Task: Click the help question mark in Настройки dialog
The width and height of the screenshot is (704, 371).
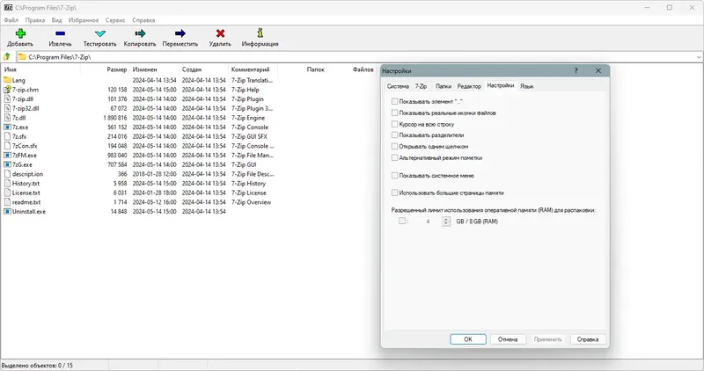Action: pos(576,70)
